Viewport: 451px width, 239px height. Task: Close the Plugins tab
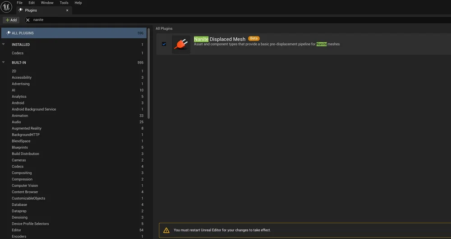pyautogui.click(x=67, y=10)
